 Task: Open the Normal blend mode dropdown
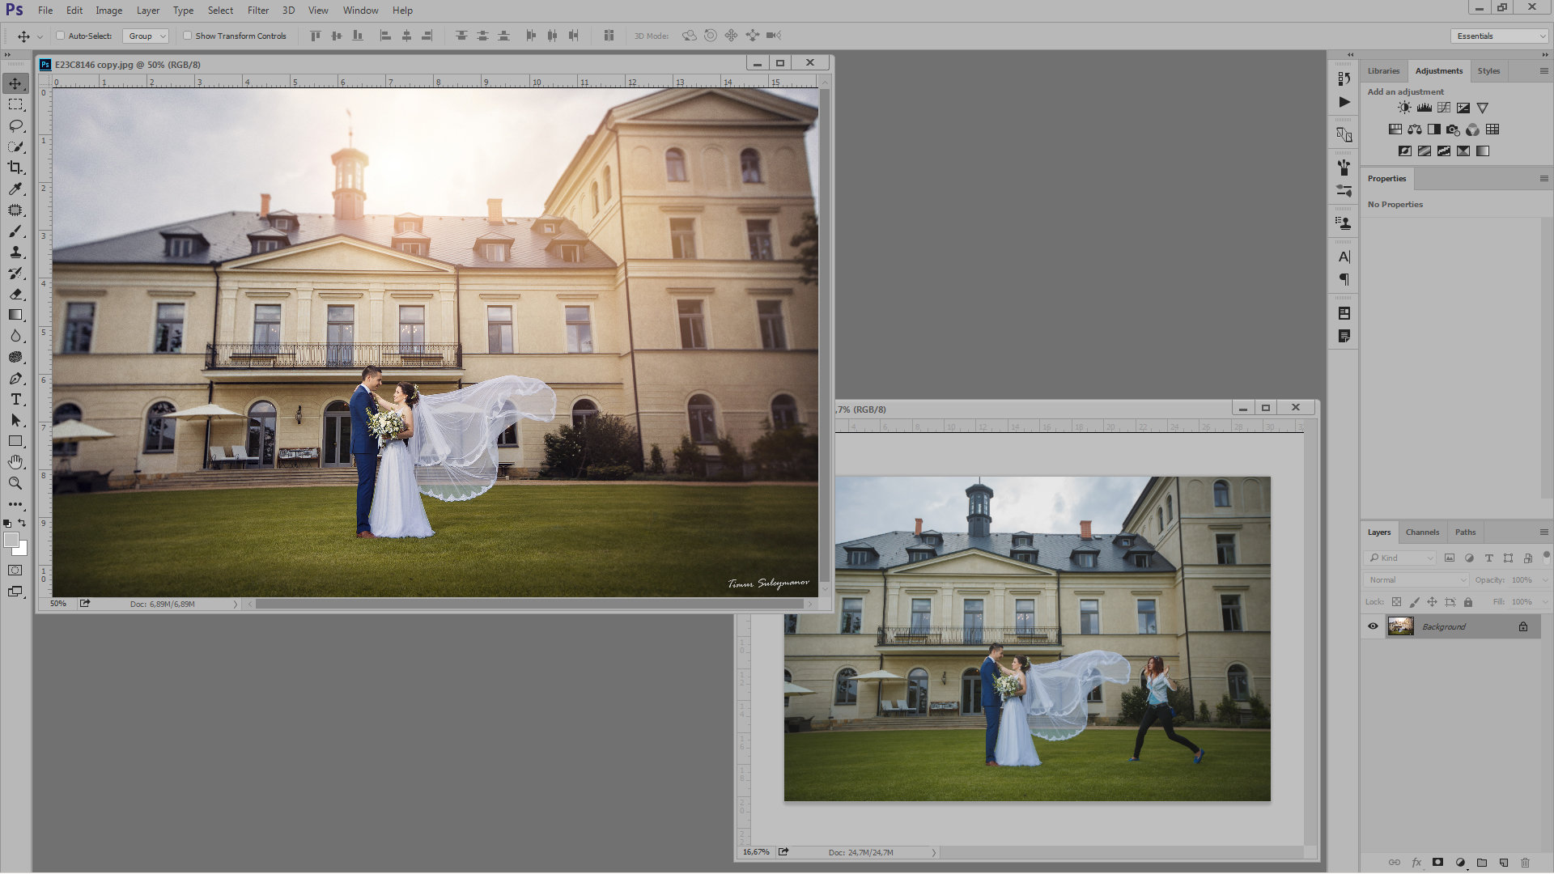1416,579
